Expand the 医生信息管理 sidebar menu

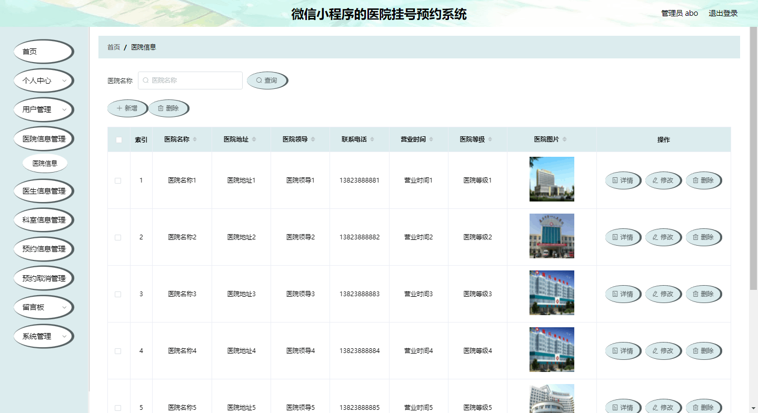[x=43, y=191]
